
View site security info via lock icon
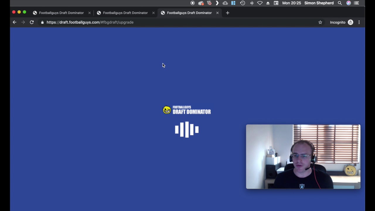[42, 22]
